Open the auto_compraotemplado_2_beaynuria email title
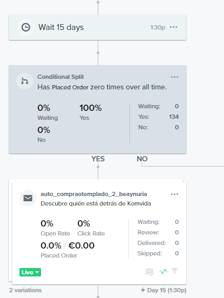 pyautogui.click(x=94, y=194)
